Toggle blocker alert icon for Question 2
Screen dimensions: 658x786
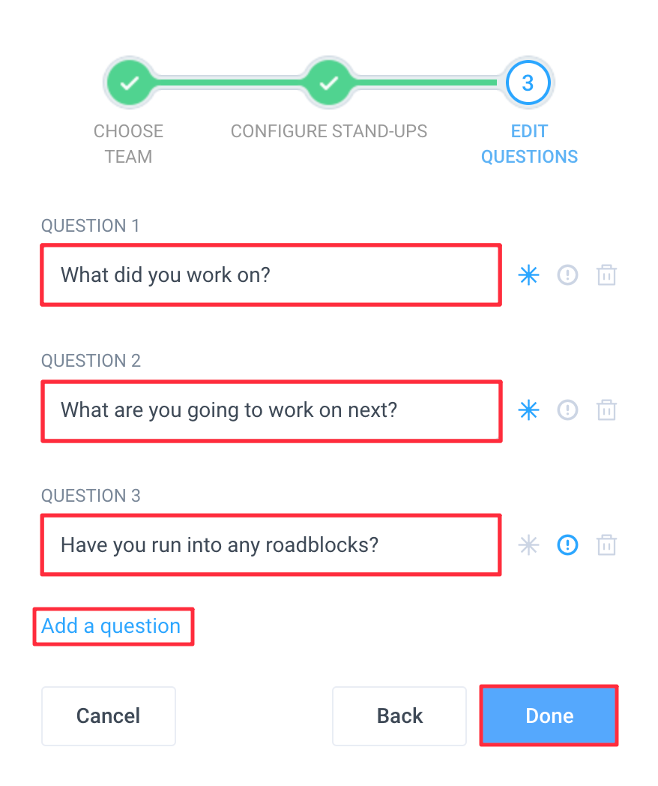[x=567, y=410]
